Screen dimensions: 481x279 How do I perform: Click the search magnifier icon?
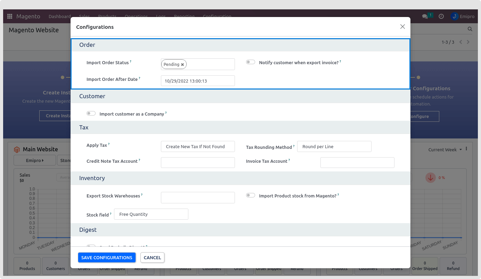tap(470, 29)
